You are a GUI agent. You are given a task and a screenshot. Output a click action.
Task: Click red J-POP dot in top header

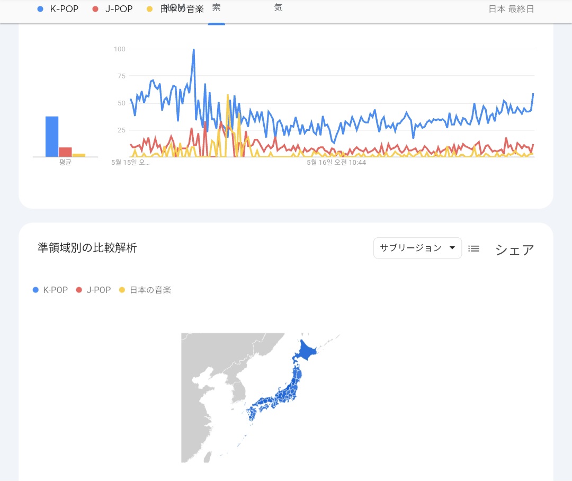click(95, 9)
